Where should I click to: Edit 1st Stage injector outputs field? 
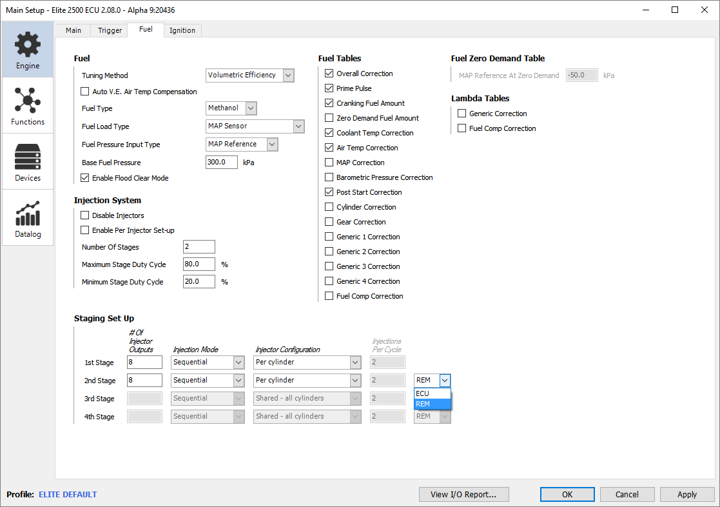(144, 363)
